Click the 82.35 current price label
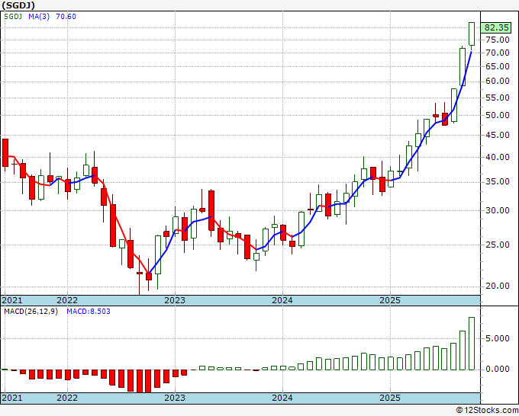Screen dimensions: 519x416 click(x=496, y=27)
